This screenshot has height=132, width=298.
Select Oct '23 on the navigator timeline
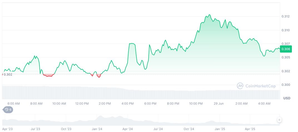coord(66,129)
